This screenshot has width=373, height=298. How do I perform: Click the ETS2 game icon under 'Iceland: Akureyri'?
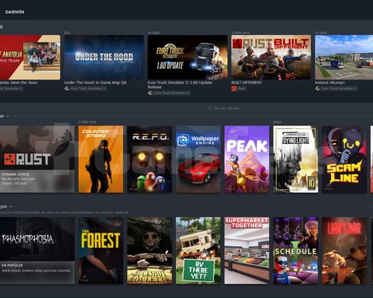pyautogui.click(x=318, y=89)
